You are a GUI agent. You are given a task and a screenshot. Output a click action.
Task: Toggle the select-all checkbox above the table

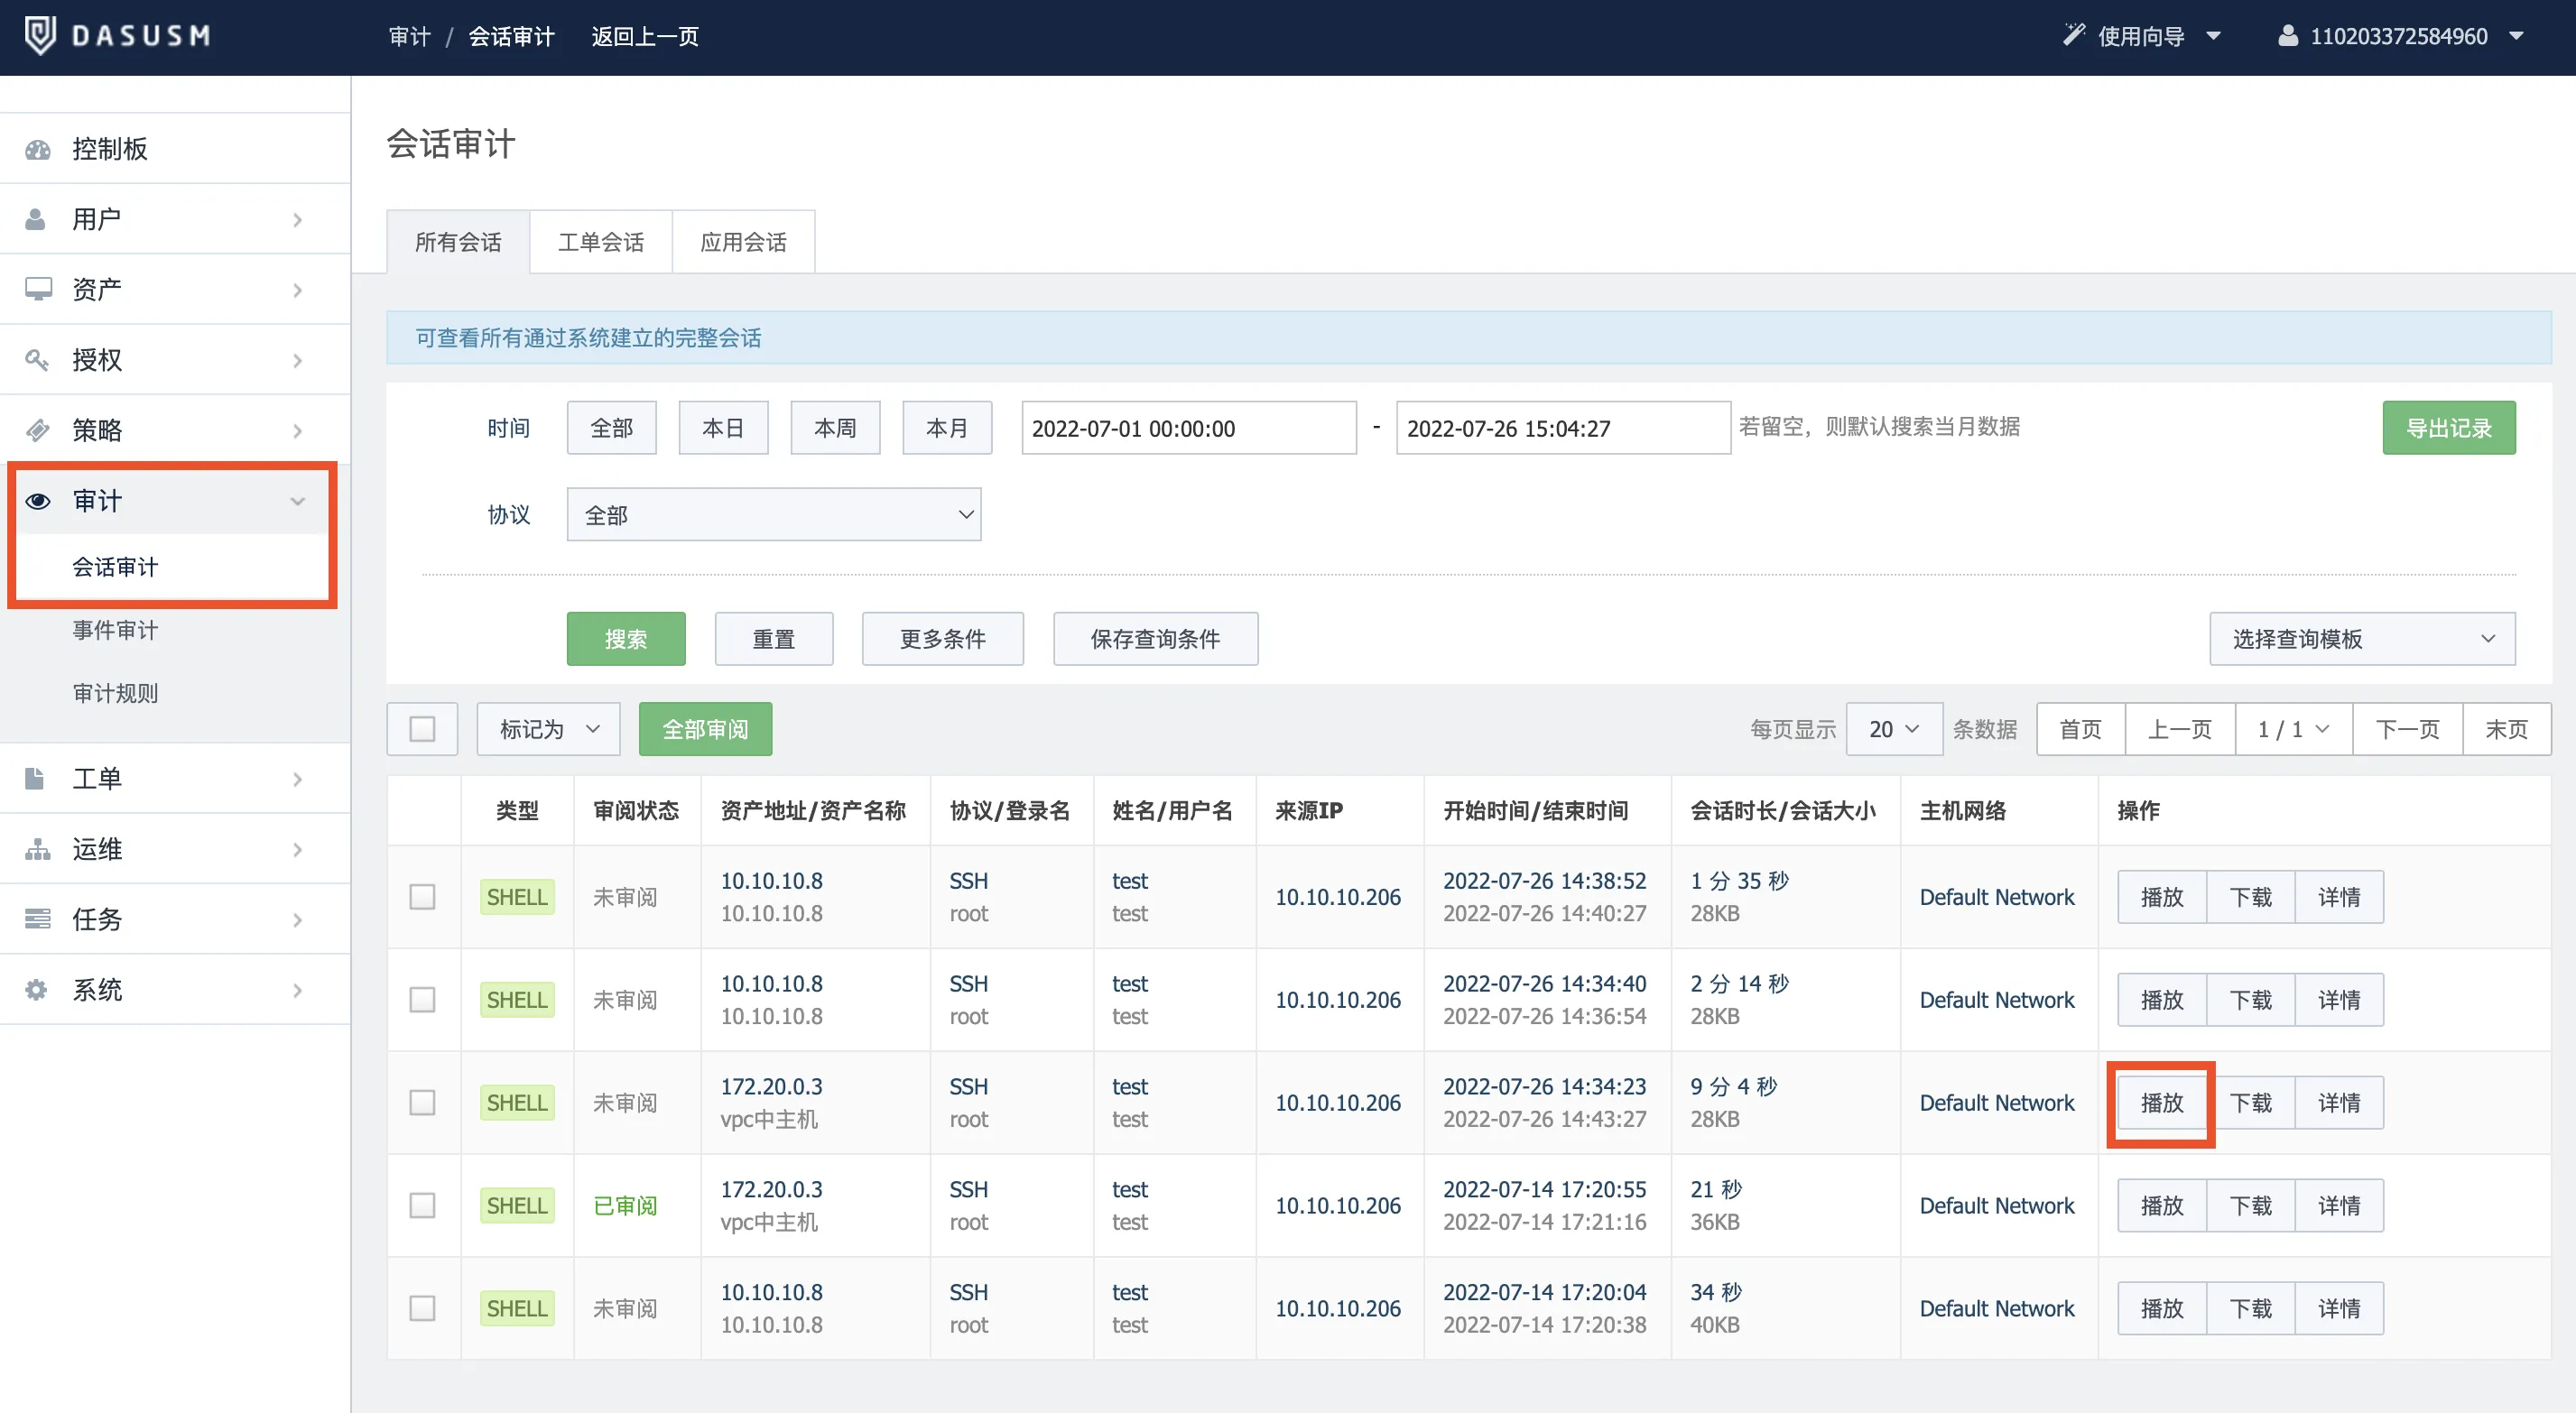422,729
